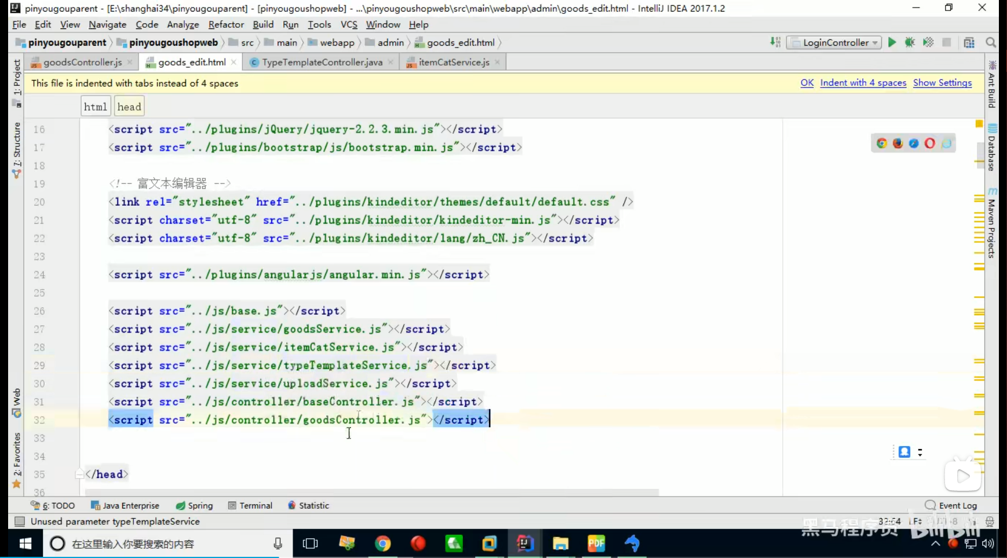
Task: Click Show Settings link
Action: click(942, 83)
